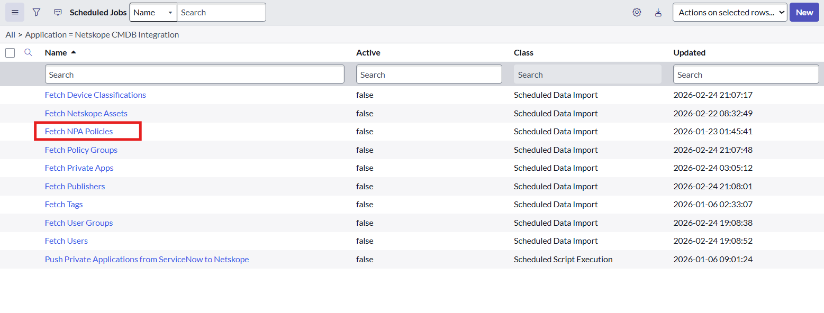Open the personalize list gear icon
The image size is (824, 313).
coord(637,12)
